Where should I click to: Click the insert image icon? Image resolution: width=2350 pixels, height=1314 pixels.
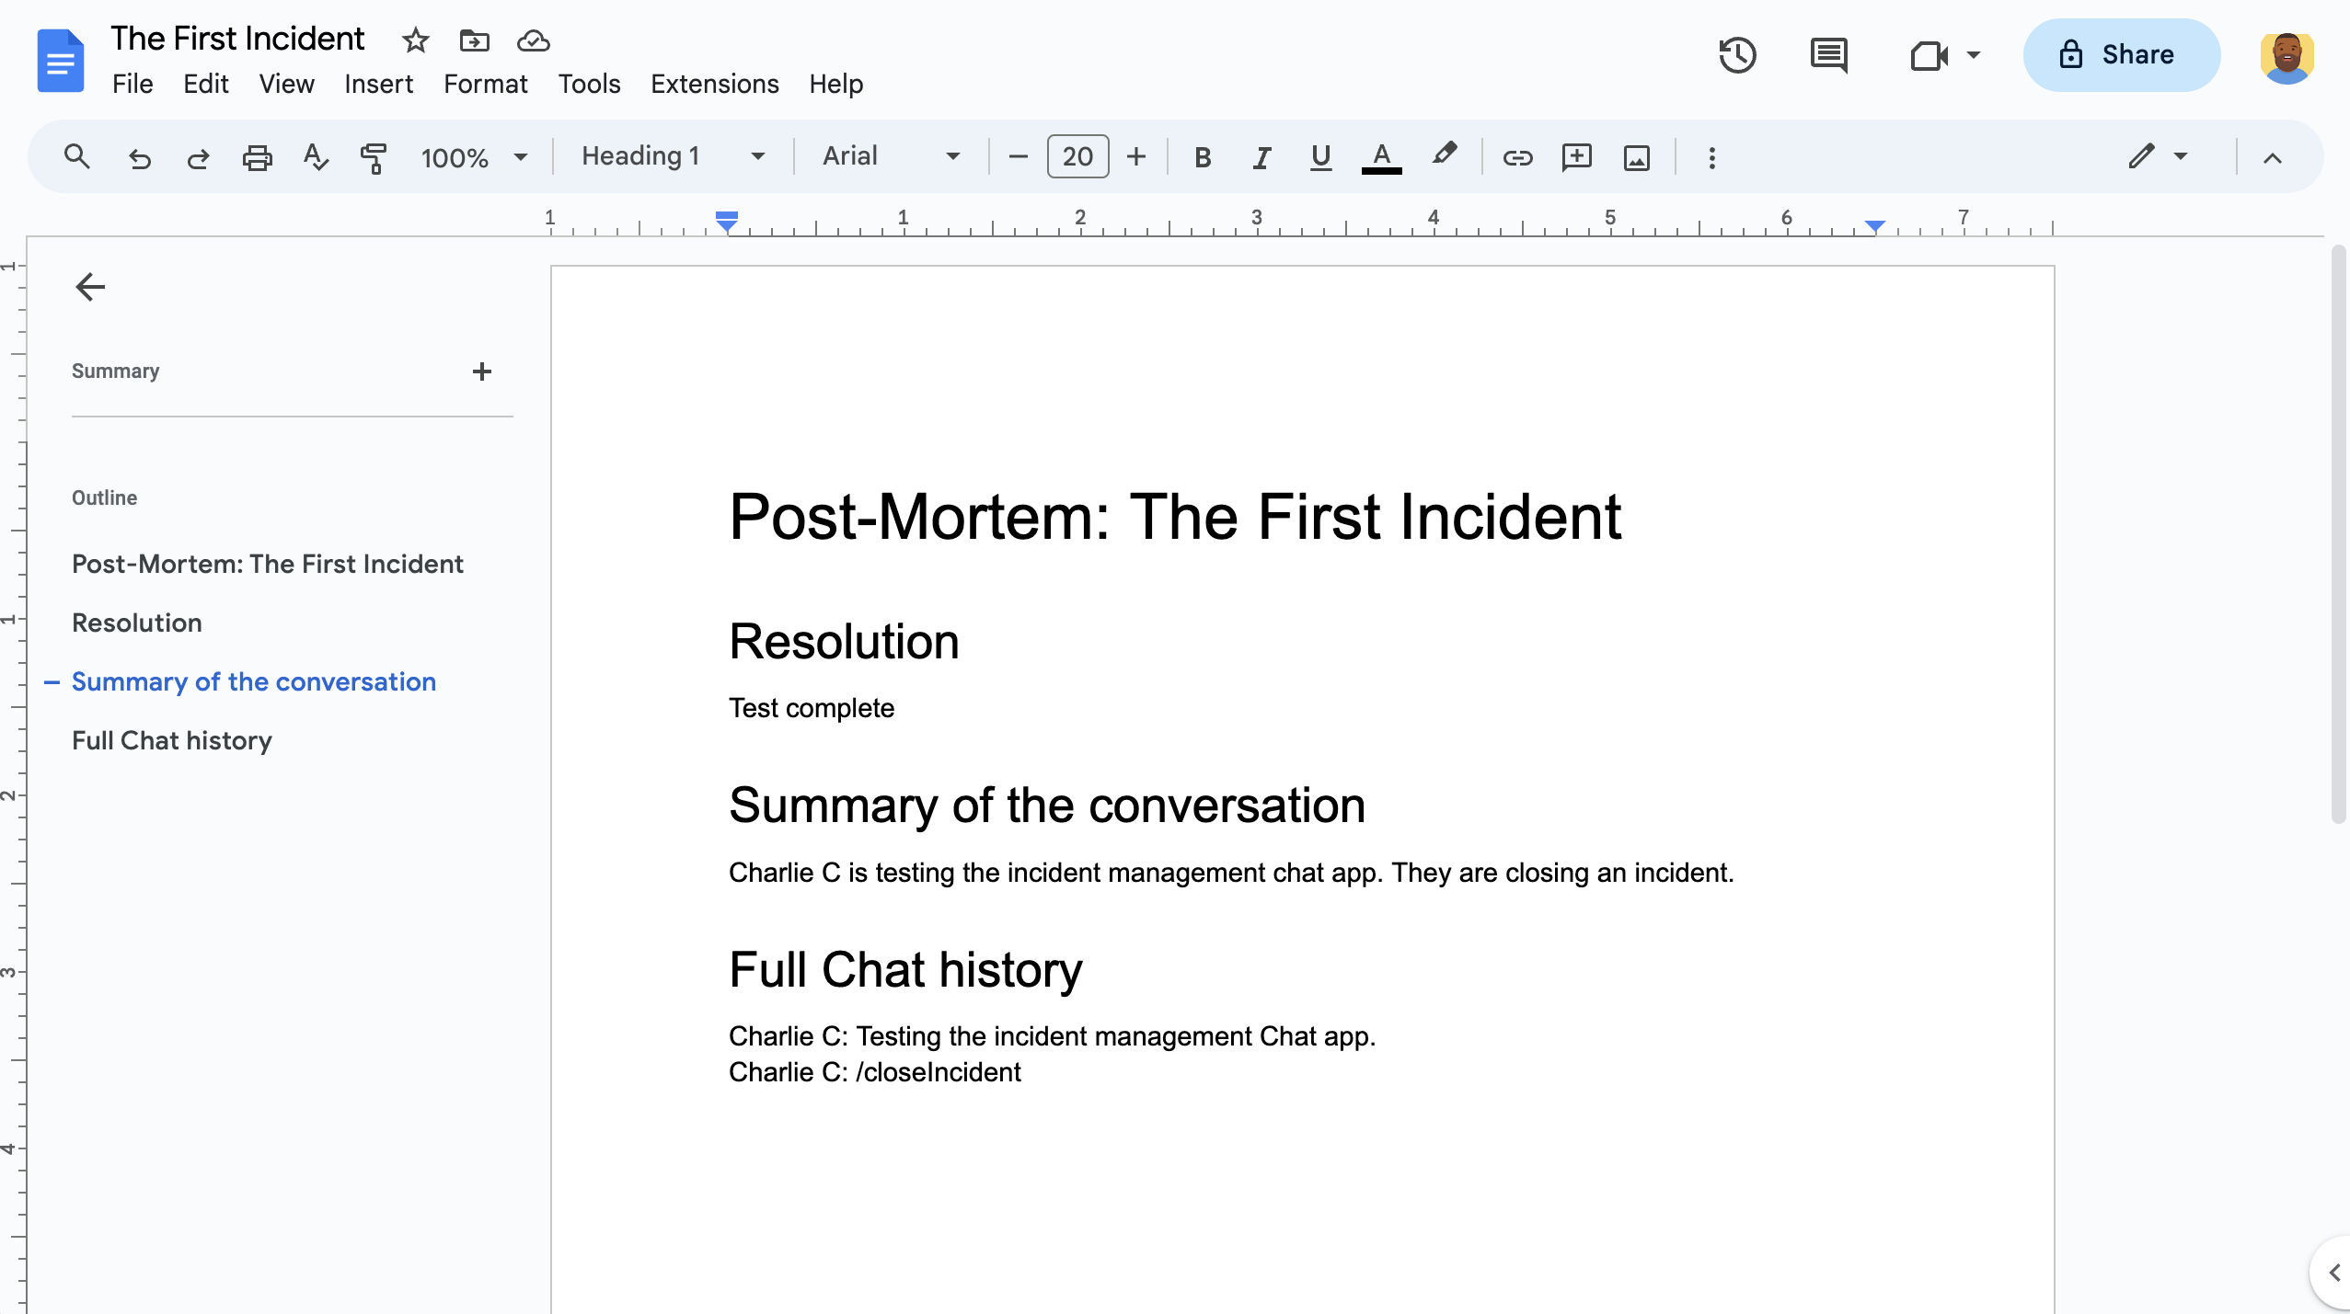point(1637,156)
